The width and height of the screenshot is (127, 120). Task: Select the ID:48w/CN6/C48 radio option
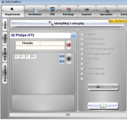[x=82, y=74]
